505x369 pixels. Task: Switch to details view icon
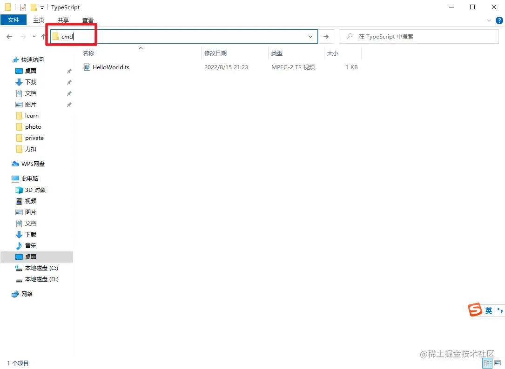[488, 363]
